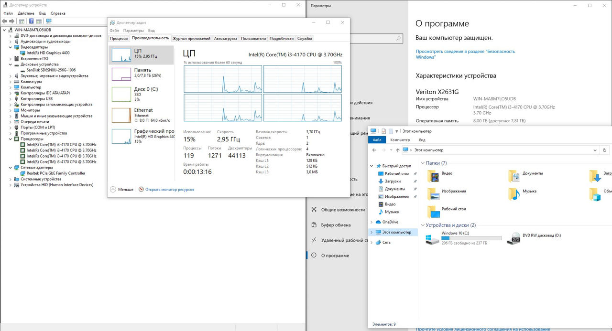
Task: Click the scan for hardware changes monitor icon
Action: coord(48,21)
